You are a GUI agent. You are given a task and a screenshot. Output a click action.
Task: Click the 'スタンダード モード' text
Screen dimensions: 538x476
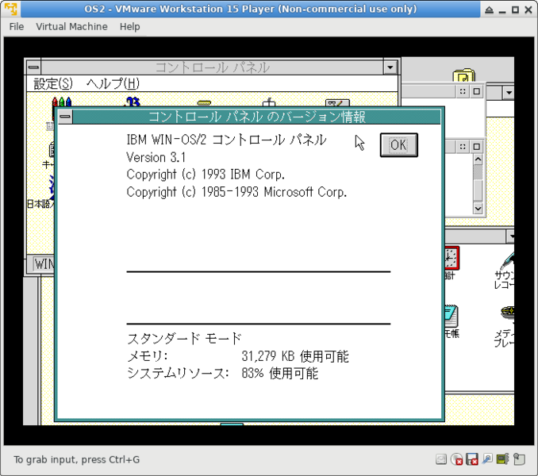click(185, 339)
